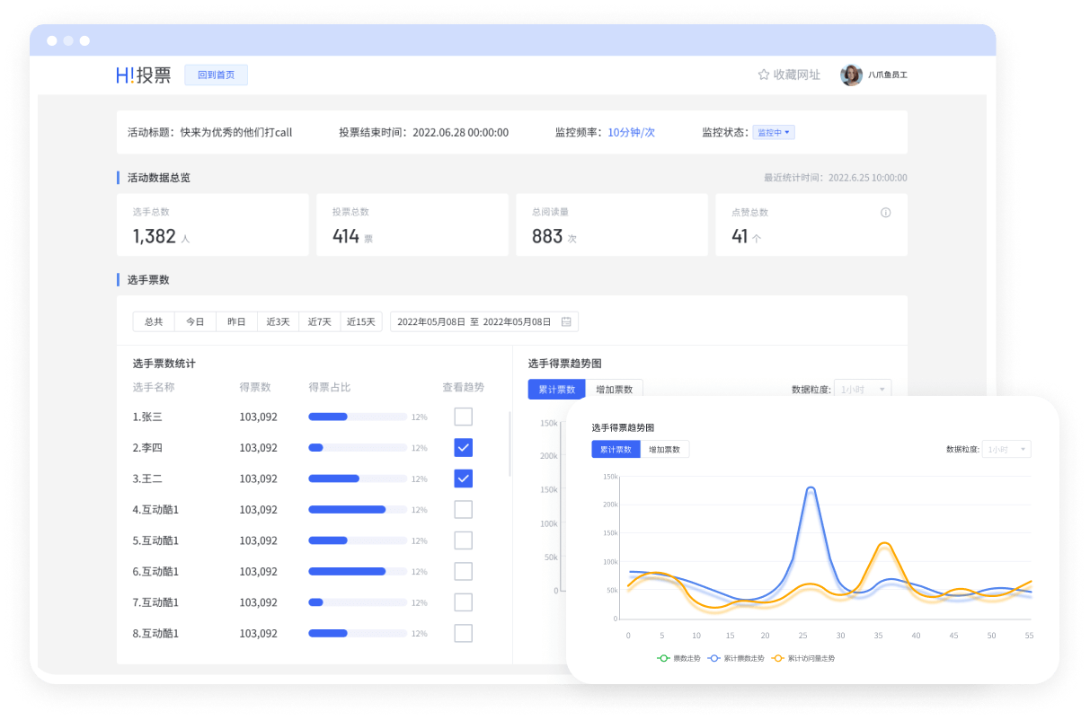Click the 得票占比 column header
The height and width of the screenshot is (720, 1090).
(x=330, y=387)
